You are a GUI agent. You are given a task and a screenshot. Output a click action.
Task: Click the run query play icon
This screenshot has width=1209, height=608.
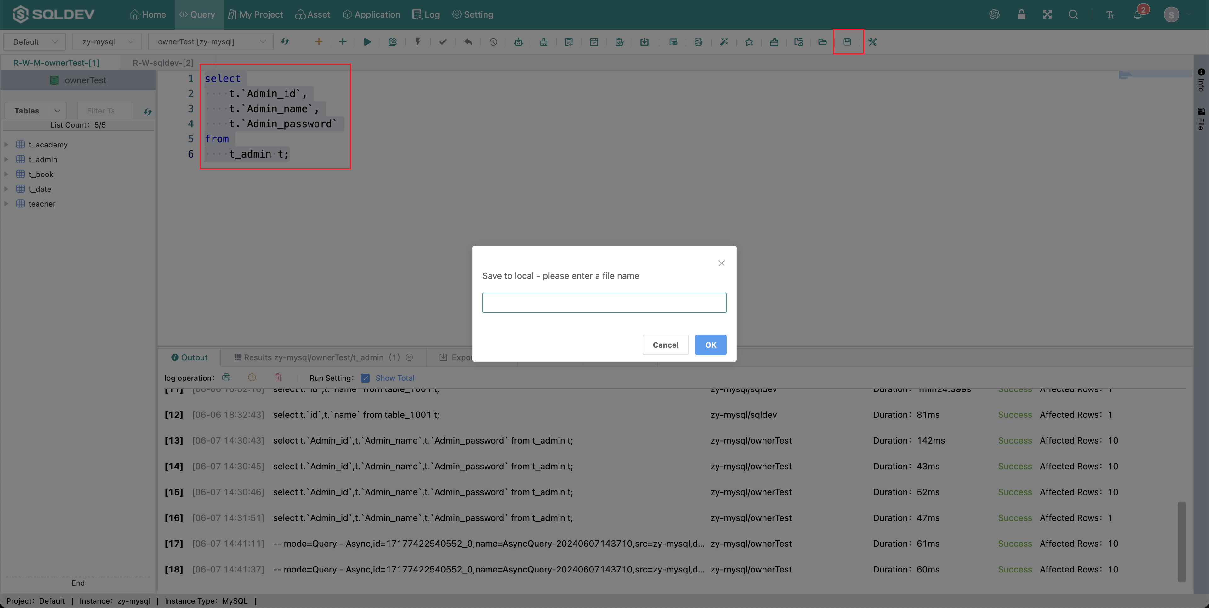(367, 42)
